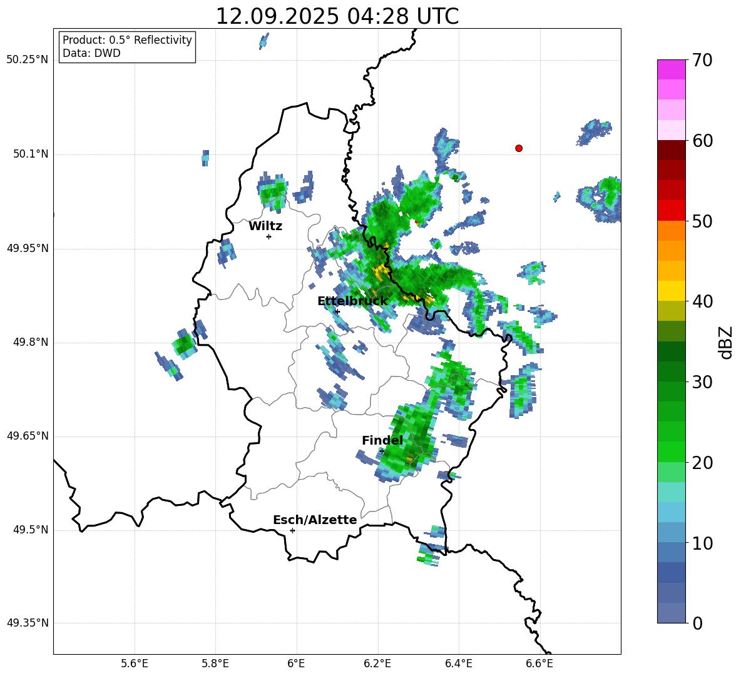This screenshot has height=676, width=741.
Task: Click the 6.2°E longitude label
Action: pos(377,663)
